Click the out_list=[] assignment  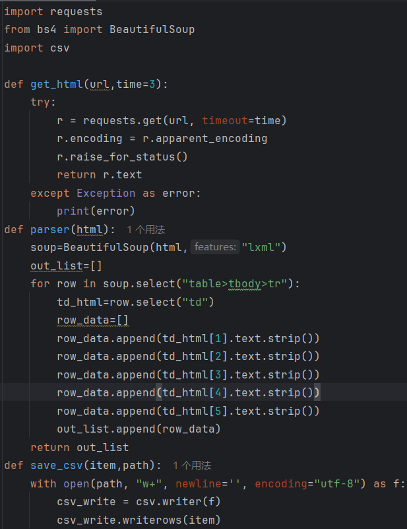66,266
